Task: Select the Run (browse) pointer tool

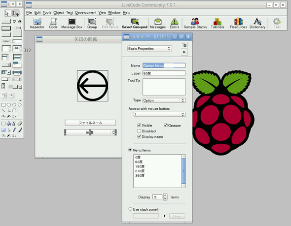Action: click(x=7, y=13)
